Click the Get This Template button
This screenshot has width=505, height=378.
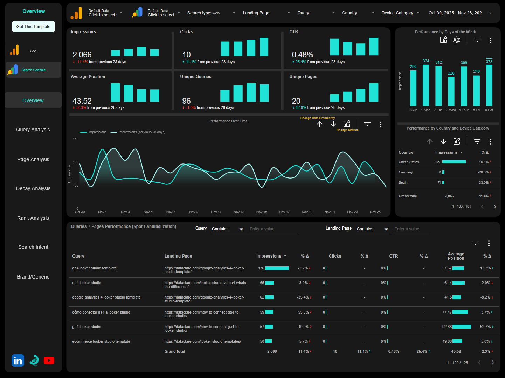pyautogui.click(x=33, y=26)
